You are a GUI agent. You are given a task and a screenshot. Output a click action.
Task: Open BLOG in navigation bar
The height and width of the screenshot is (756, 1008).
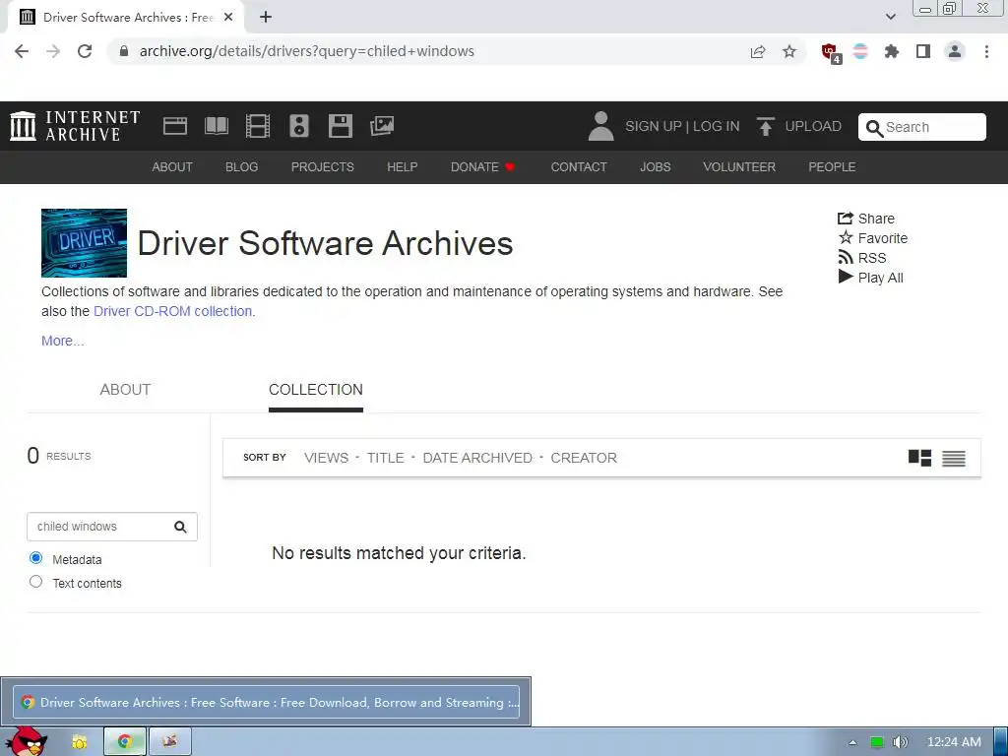(x=242, y=167)
